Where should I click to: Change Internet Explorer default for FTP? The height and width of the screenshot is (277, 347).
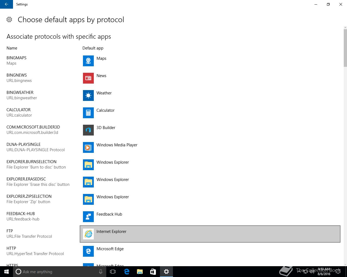(x=210, y=234)
